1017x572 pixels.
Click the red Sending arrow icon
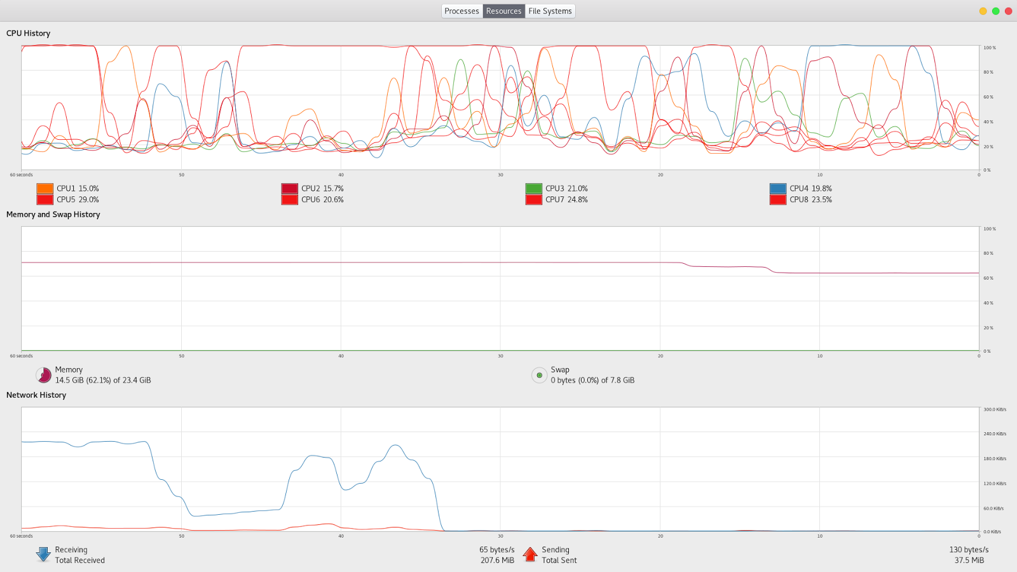(530, 554)
